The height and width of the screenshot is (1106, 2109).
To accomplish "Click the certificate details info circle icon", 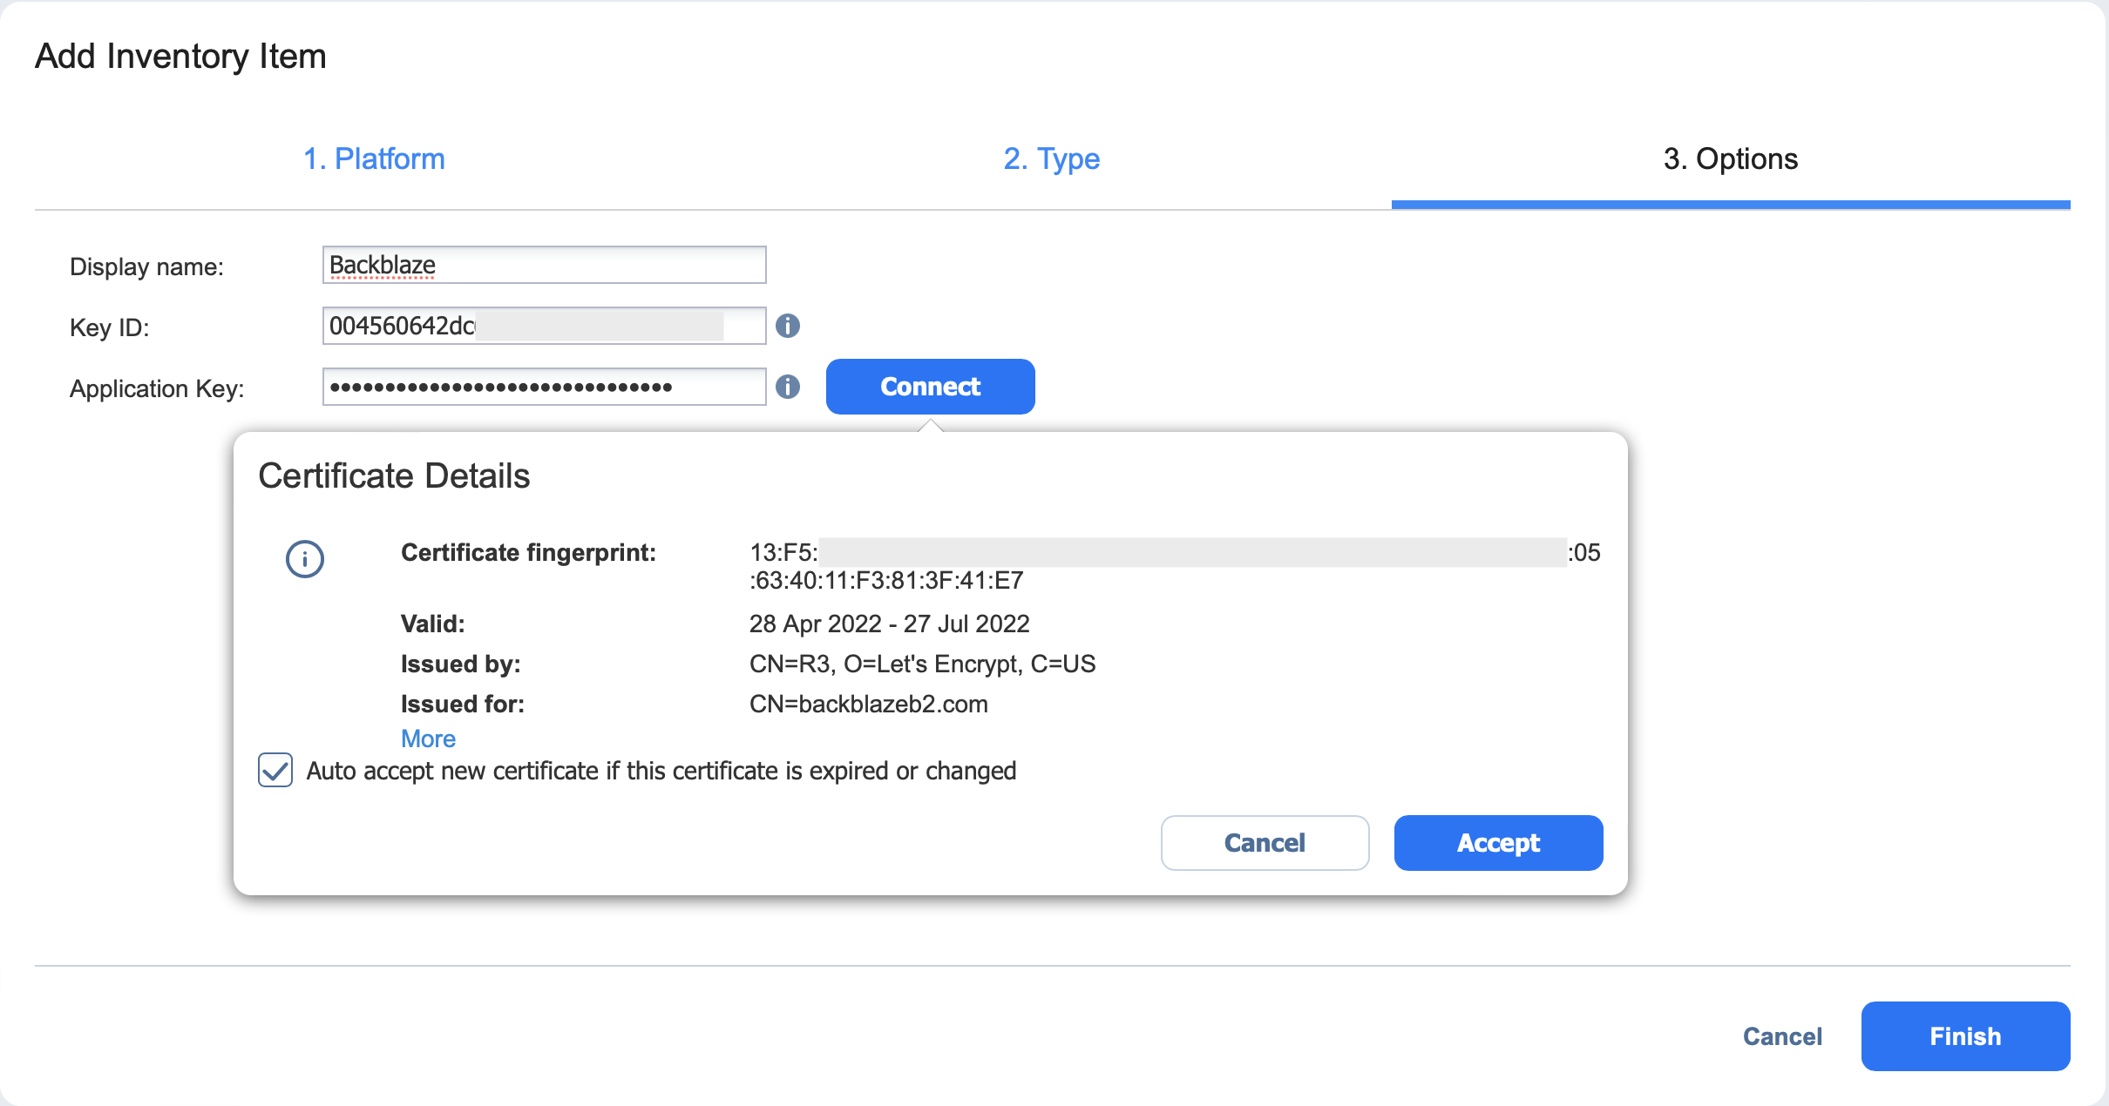I will (x=305, y=559).
